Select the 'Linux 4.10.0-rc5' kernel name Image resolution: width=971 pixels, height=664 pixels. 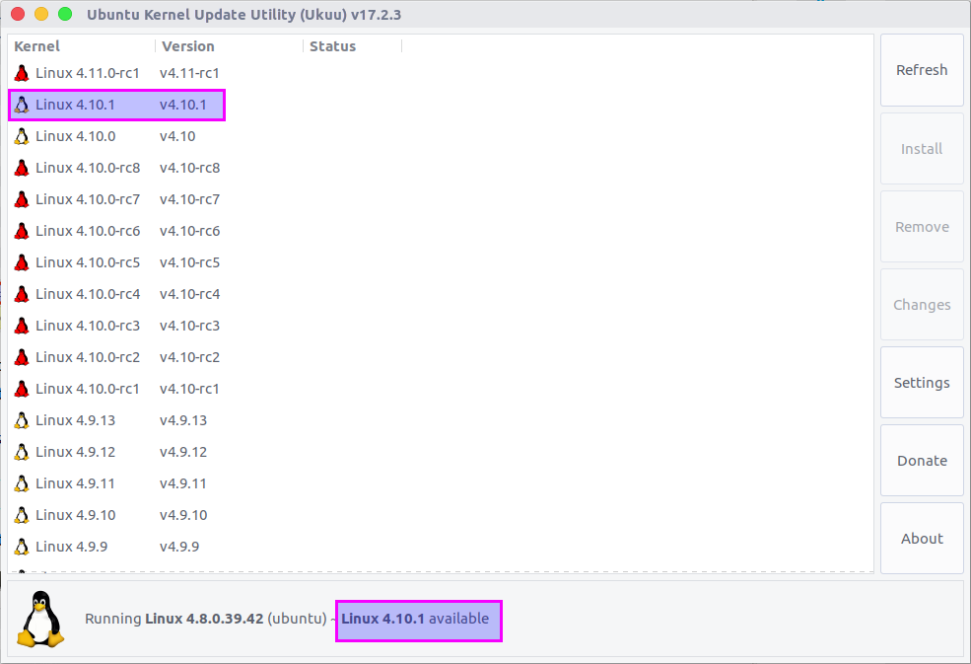[x=88, y=262]
